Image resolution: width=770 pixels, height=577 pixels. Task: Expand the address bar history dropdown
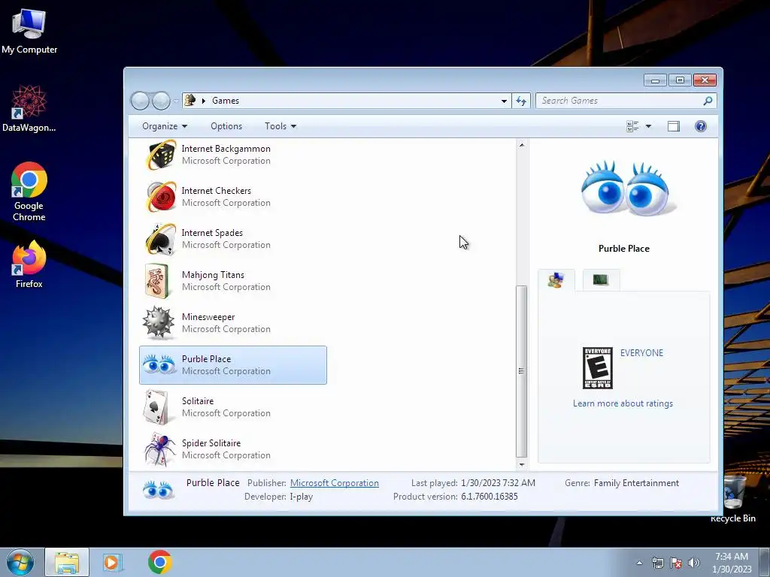point(504,101)
